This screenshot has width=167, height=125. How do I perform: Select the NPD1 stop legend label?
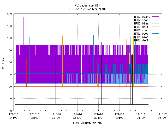click(141, 34)
